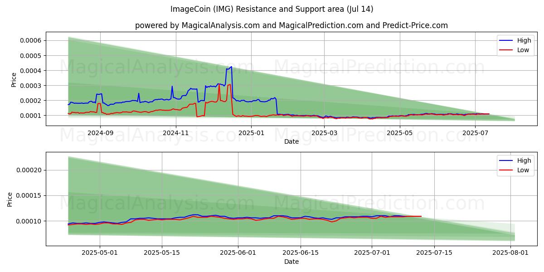Click the '0.0001' y-axis tick label
Viewport: 544px width, 272px height.
click(x=30, y=116)
